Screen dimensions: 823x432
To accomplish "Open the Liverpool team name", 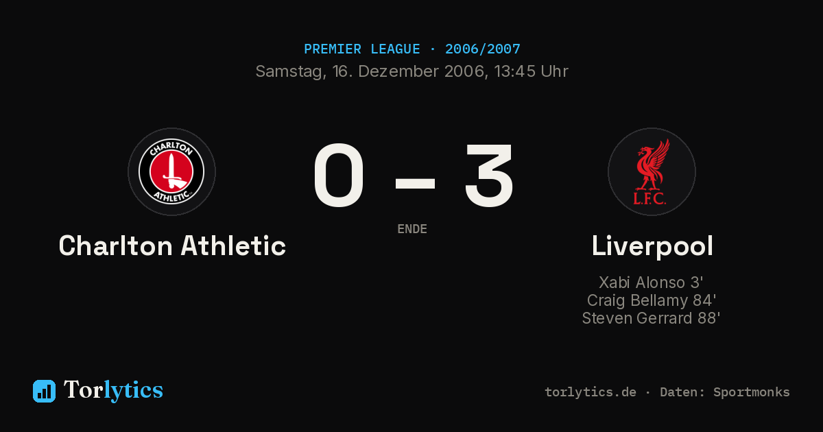I will tap(652, 245).
